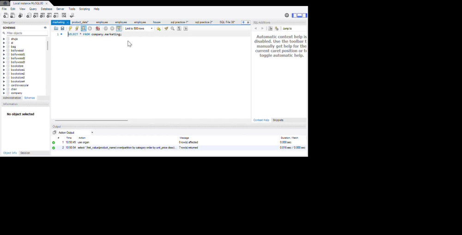462x235 pixels.
Task: Toggle word wrapping in editor
Action: 186,29
